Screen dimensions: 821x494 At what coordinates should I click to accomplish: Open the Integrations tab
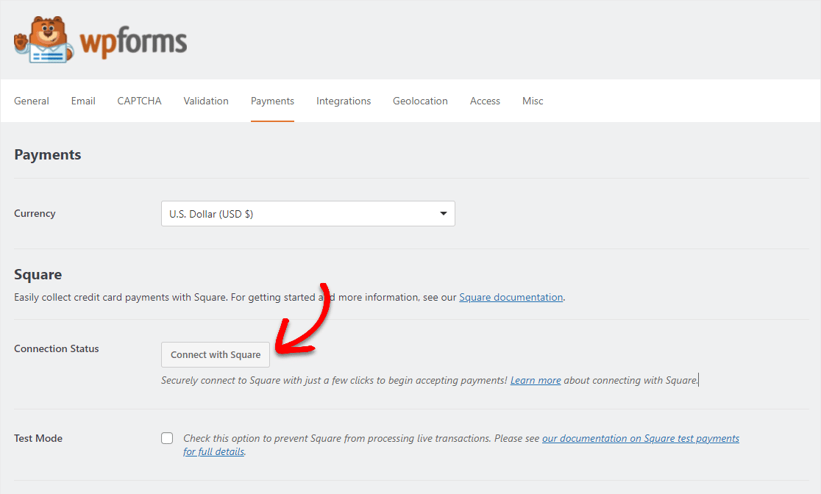(344, 101)
